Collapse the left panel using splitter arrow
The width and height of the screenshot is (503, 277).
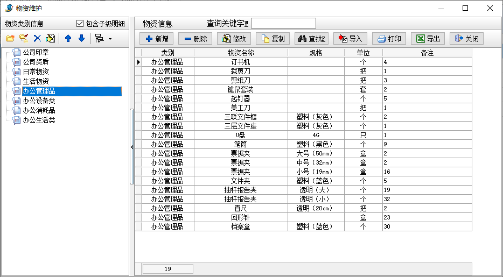pos(132,146)
